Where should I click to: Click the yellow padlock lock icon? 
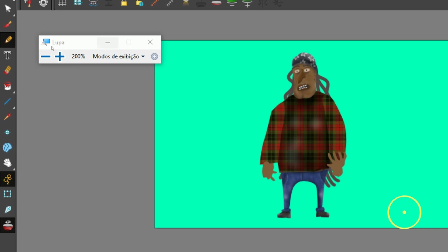(124, 3)
